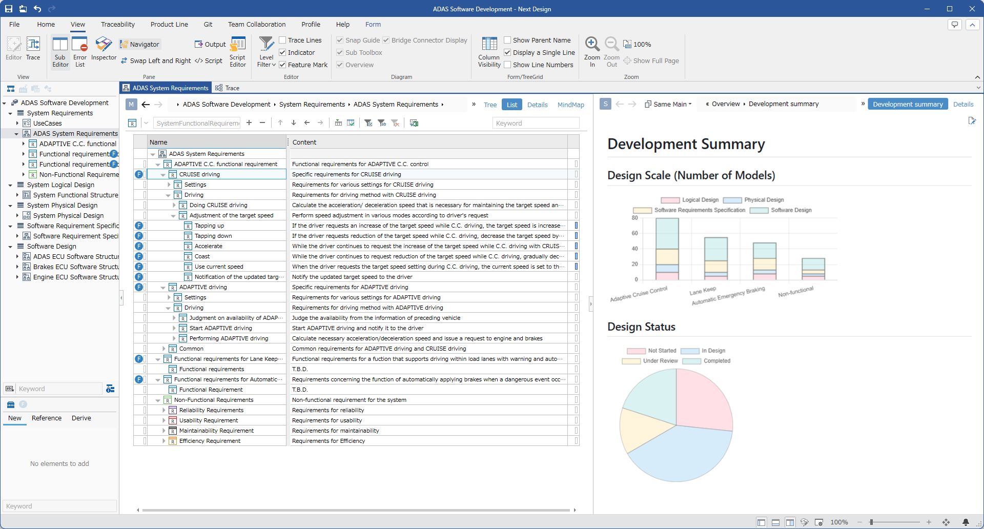This screenshot has width=984, height=529.
Task: Collapse the CRUISE driving row
Action: [x=163, y=175]
